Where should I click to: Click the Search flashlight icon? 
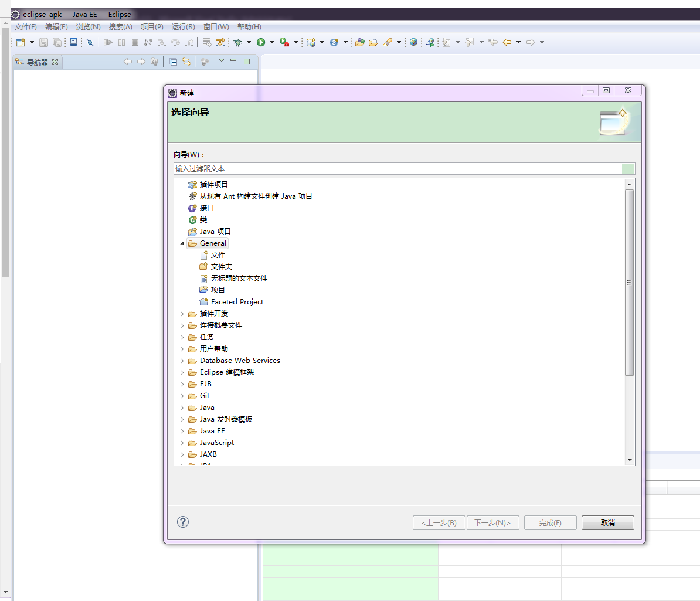pyautogui.click(x=388, y=42)
